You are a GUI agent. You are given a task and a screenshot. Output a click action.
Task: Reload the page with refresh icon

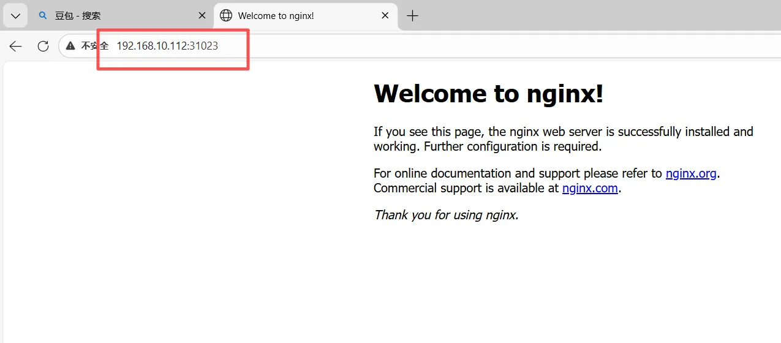pyautogui.click(x=43, y=46)
